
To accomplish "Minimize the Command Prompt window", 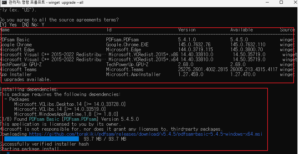I will [x=268, y=2].
